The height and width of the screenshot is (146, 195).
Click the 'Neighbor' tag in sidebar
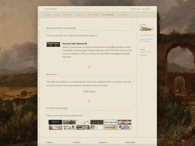coord(143,55)
